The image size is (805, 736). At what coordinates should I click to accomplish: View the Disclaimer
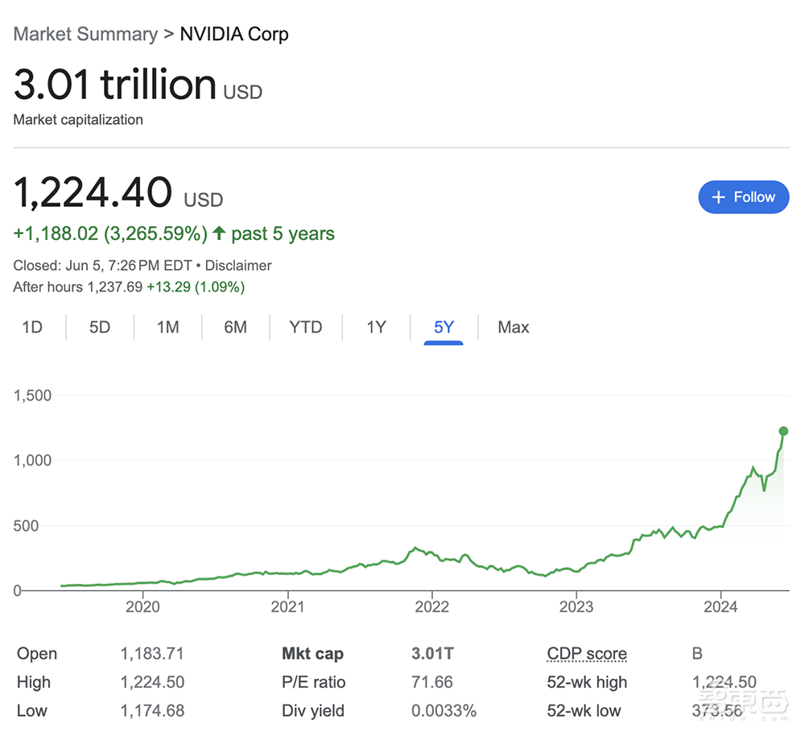point(238,265)
